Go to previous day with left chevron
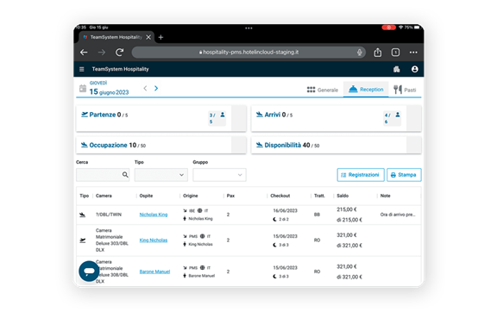Viewport: 497px width, 312px height. (x=145, y=89)
